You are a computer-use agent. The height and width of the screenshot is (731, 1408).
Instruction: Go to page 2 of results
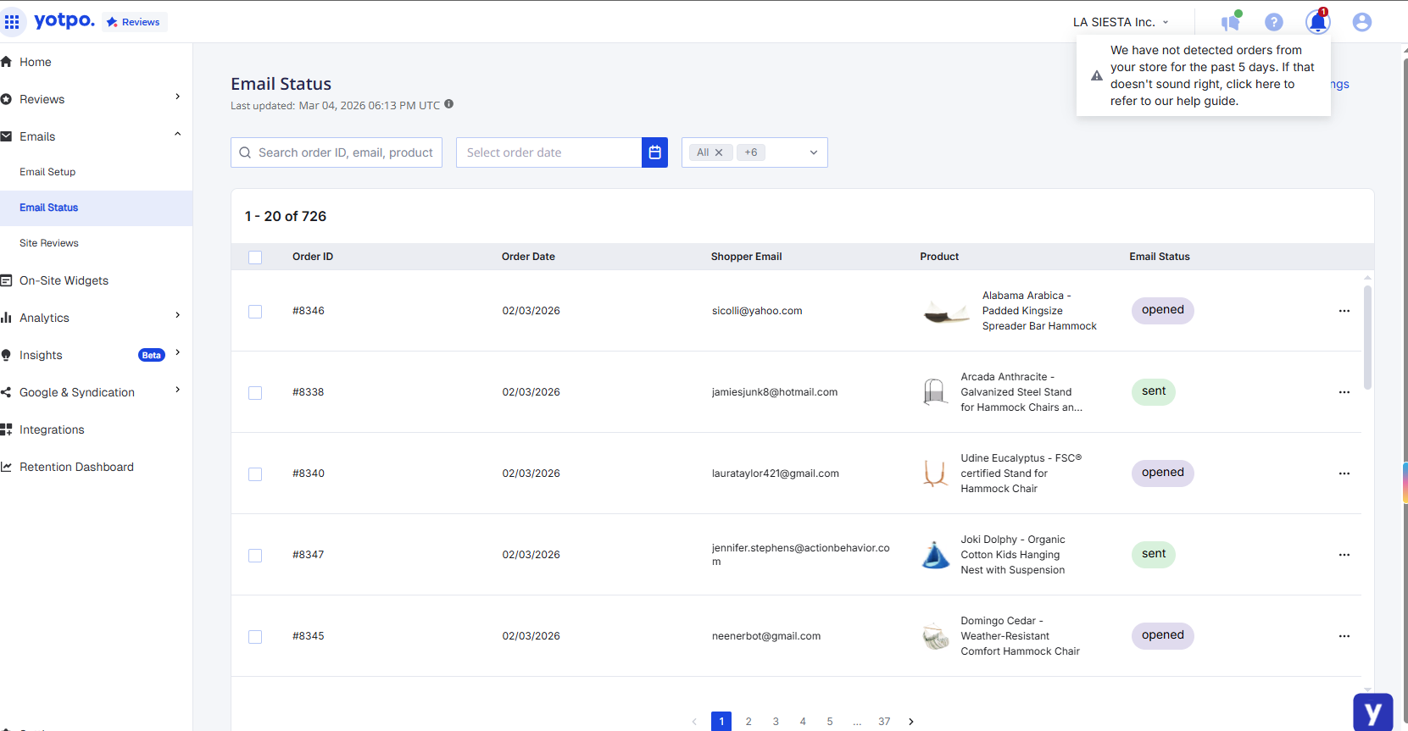pyautogui.click(x=749, y=722)
